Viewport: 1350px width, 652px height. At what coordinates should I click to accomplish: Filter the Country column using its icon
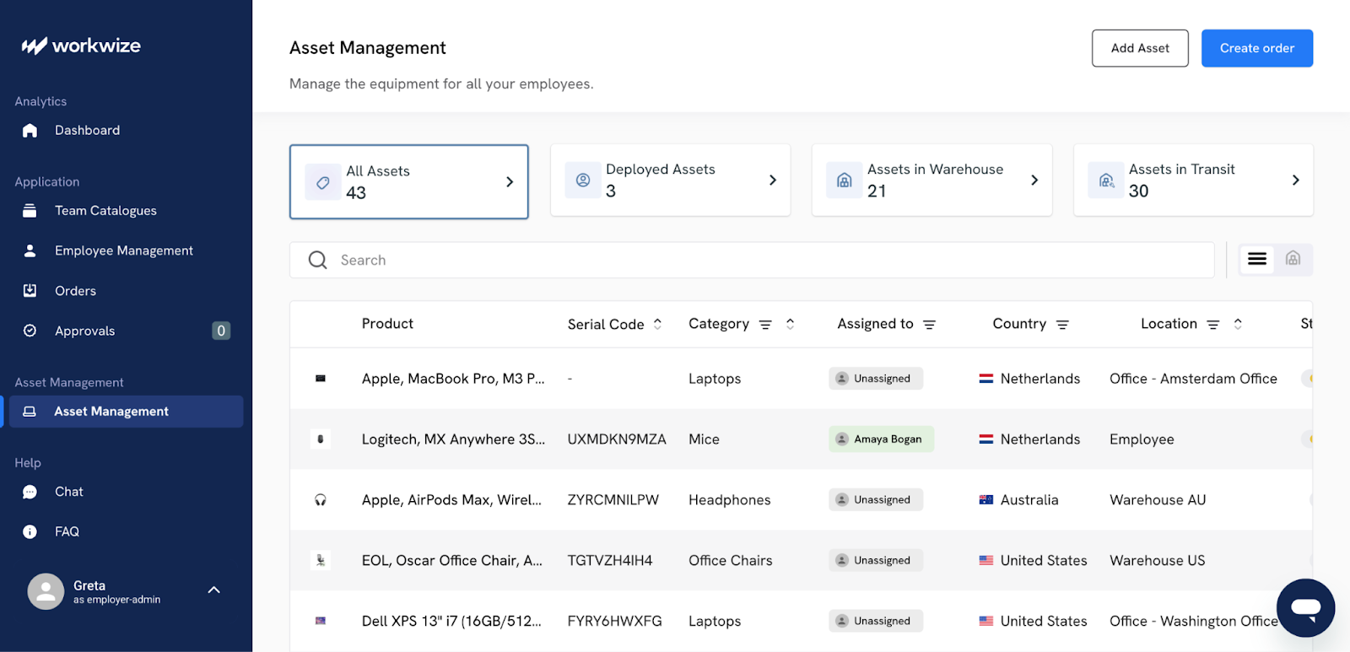point(1062,325)
